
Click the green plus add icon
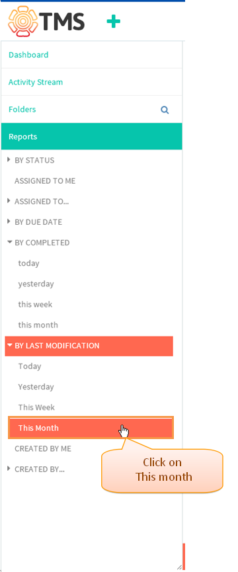pos(113,22)
